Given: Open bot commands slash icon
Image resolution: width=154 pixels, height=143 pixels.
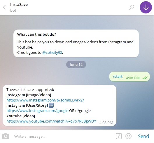Looking at the screenshot, I should [119, 136].
